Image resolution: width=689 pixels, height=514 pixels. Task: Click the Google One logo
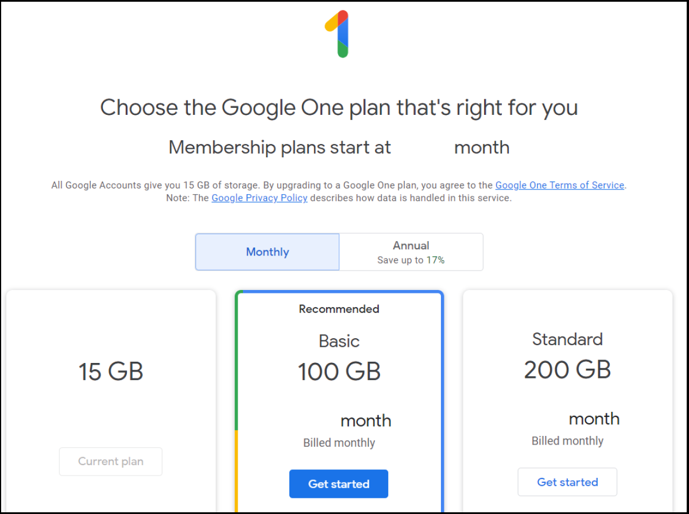pos(338,33)
